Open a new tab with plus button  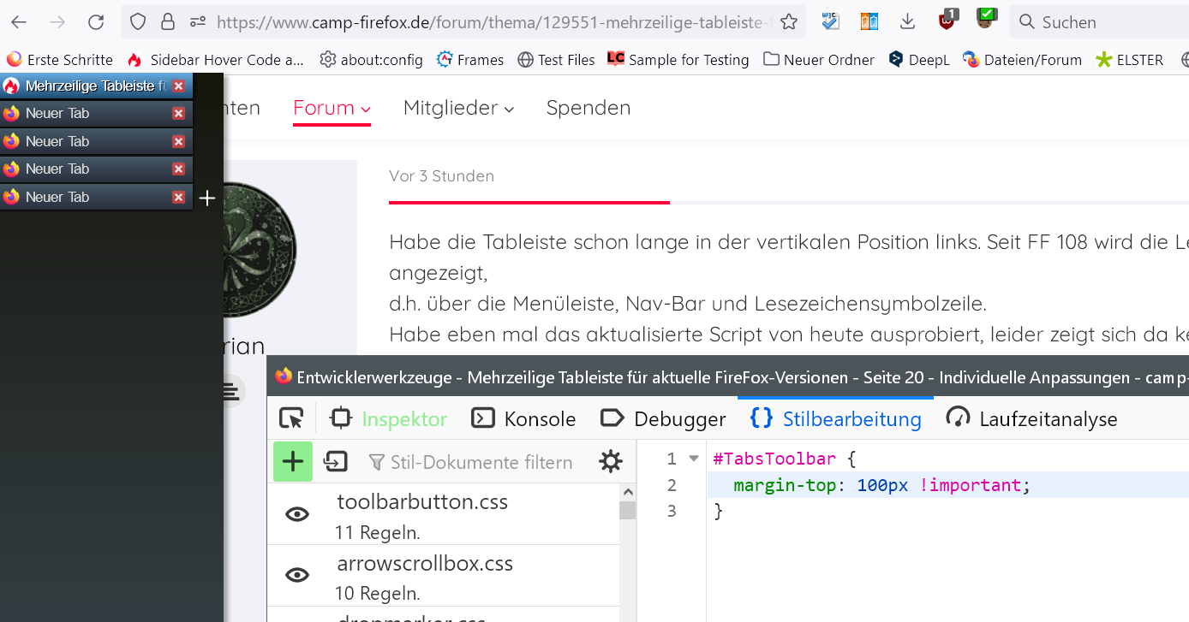tap(207, 198)
